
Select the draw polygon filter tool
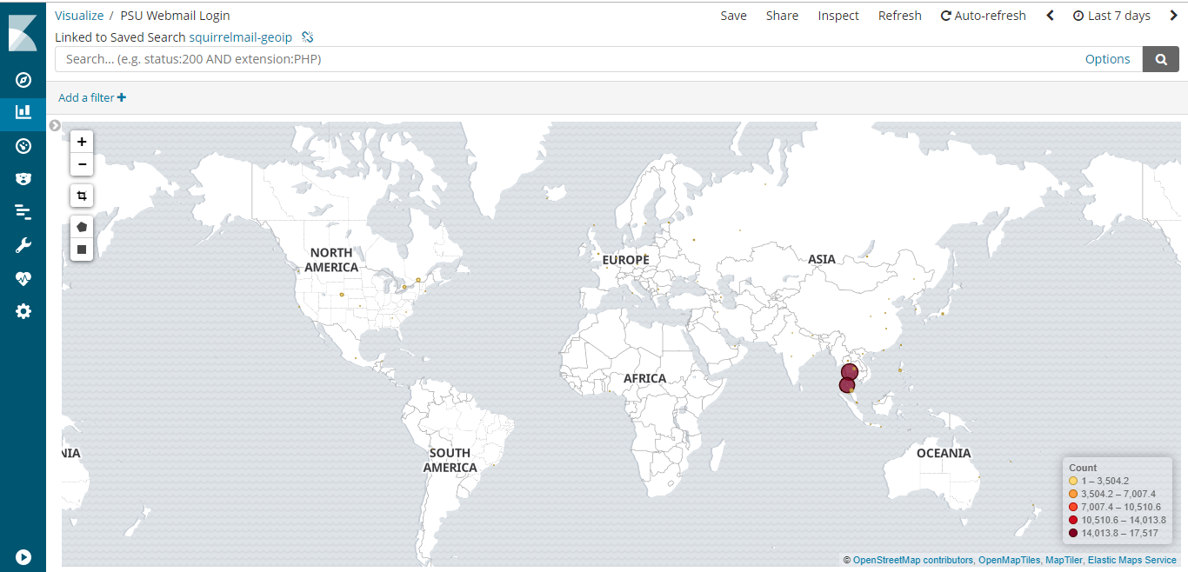click(x=82, y=227)
